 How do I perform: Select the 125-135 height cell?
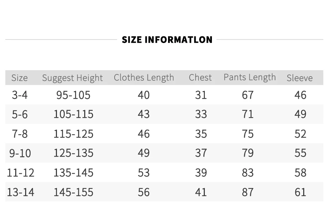pyautogui.click(x=74, y=153)
